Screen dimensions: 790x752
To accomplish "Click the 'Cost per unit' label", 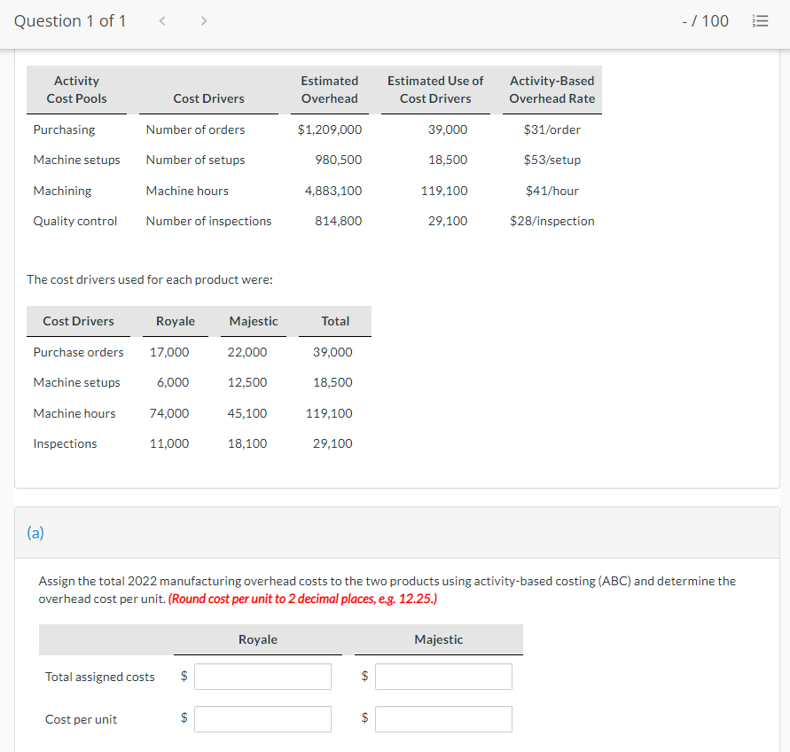I will (x=81, y=718).
